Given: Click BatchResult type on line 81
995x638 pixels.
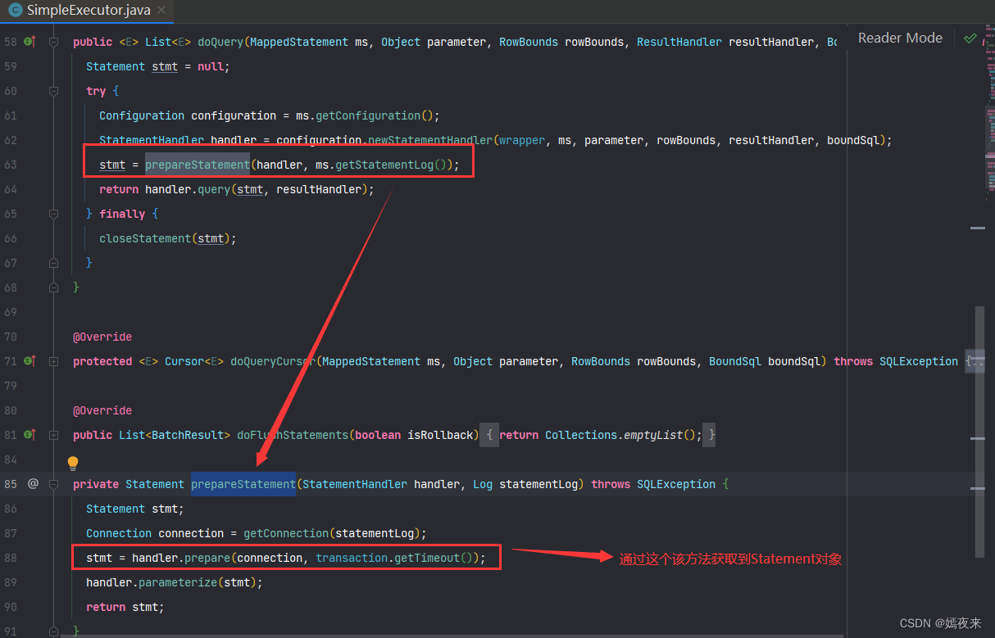Looking at the screenshot, I should (x=188, y=435).
